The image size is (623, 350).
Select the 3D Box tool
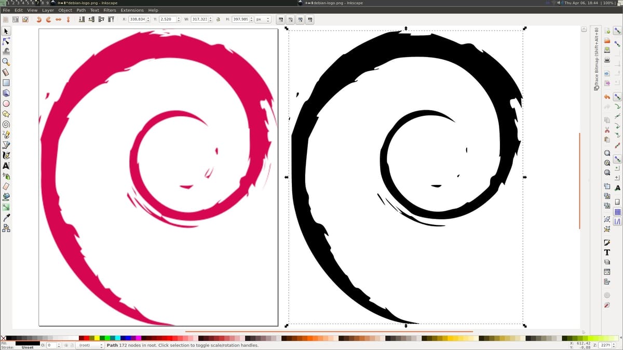(6, 93)
